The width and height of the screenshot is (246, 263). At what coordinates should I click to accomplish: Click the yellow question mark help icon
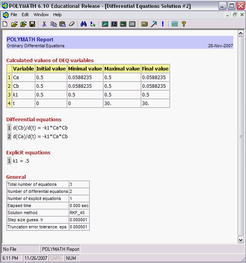click(x=183, y=24)
